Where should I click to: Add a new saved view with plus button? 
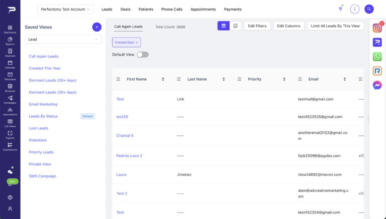point(96,27)
